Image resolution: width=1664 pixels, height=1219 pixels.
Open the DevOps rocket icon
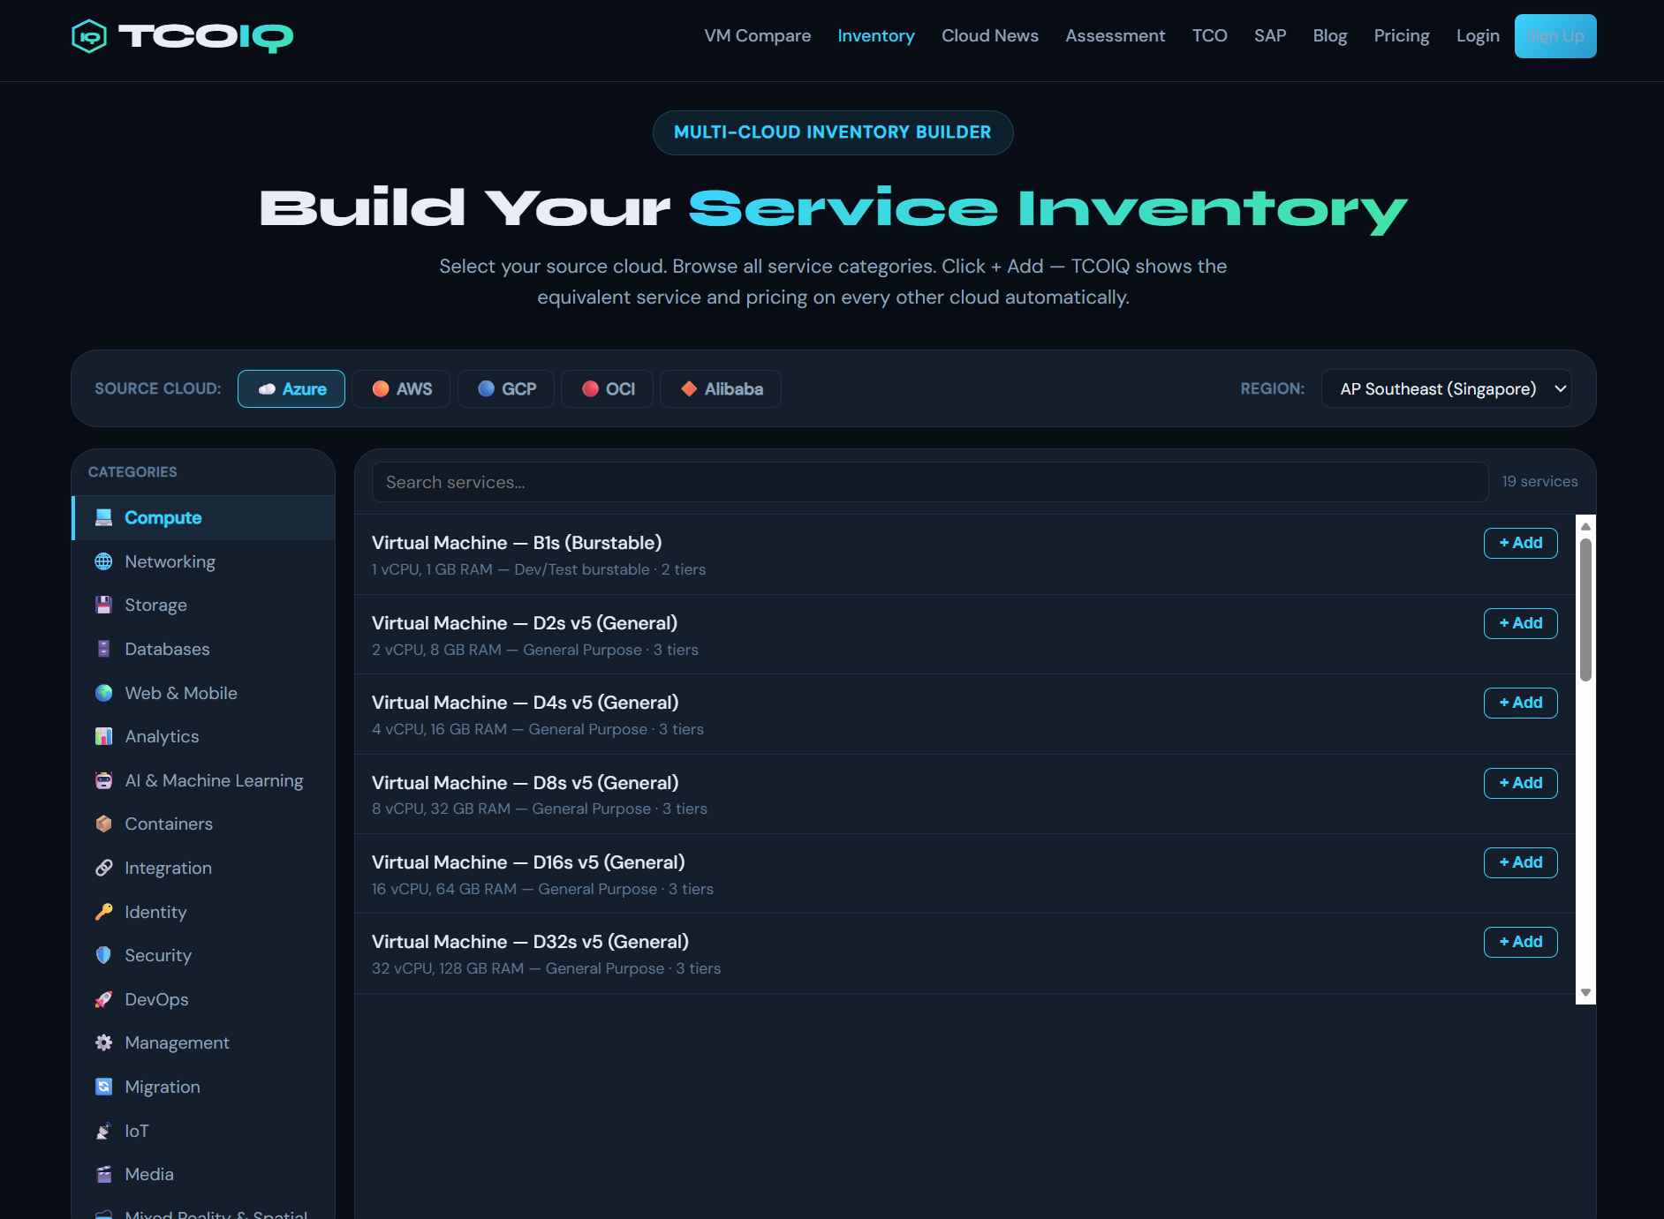pos(104,999)
